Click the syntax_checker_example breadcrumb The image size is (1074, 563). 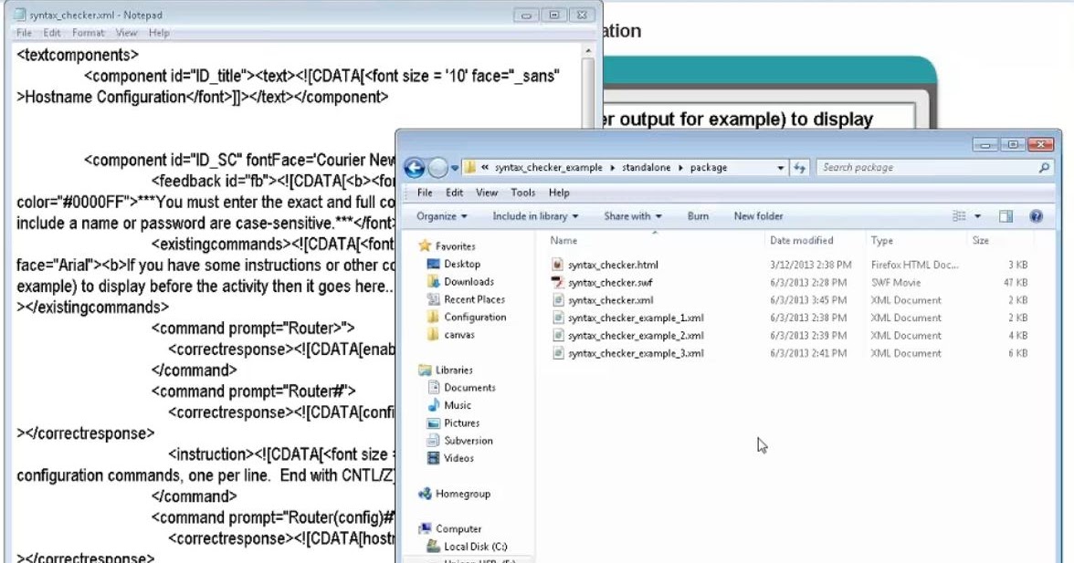(x=549, y=168)
